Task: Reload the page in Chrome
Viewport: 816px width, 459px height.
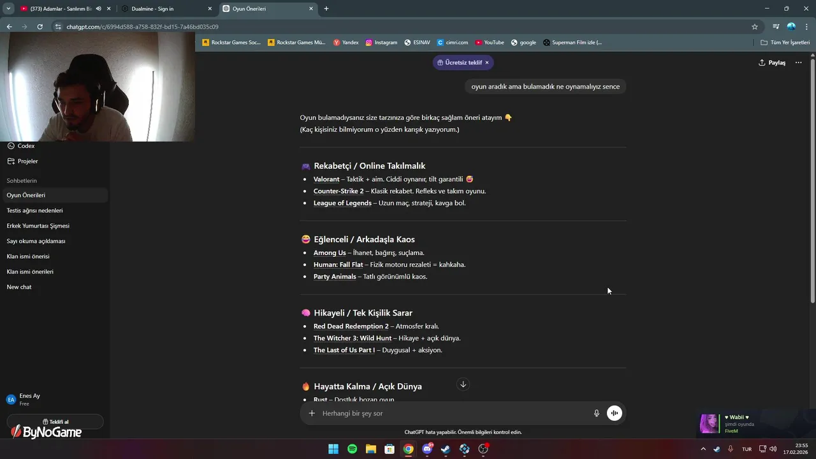Action: 40,27
